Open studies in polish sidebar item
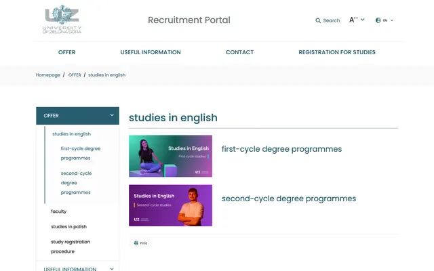This screenshot has height=271, width=434. pos(69,226)
